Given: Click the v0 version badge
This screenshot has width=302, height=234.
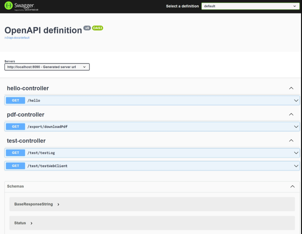Looking at the screenshot, I should [87, 28].
